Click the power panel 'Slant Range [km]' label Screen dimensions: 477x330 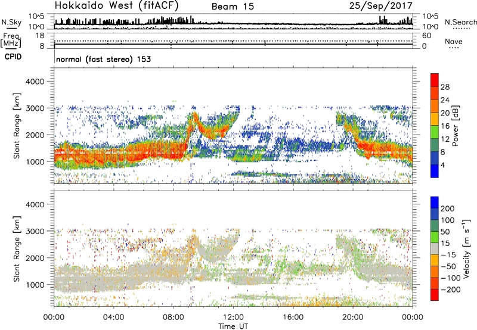click(17, 126)
